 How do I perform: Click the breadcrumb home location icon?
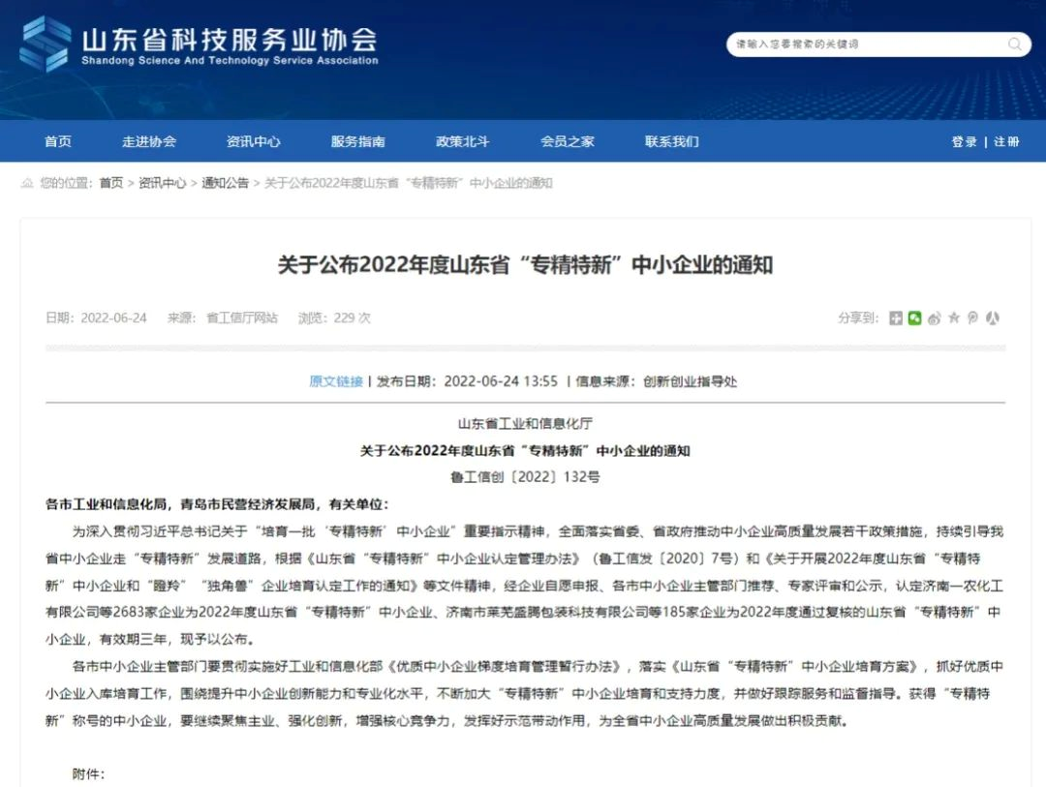pos(27,183)
